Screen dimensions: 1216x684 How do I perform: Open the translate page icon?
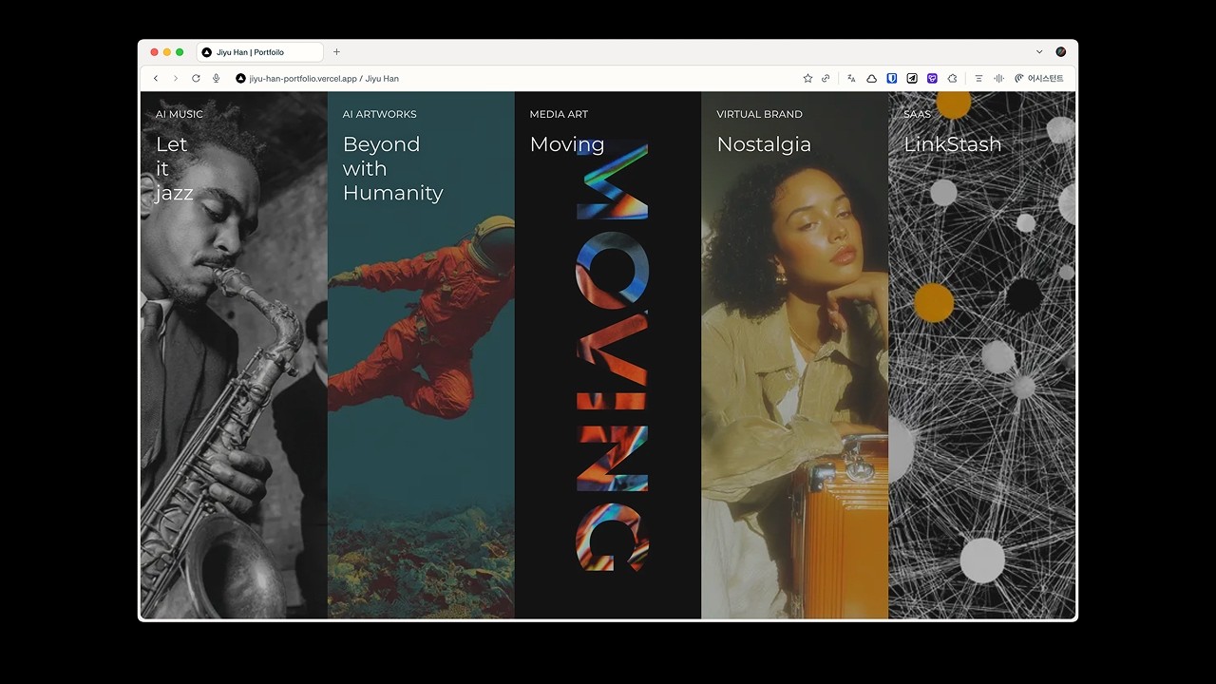851,79
